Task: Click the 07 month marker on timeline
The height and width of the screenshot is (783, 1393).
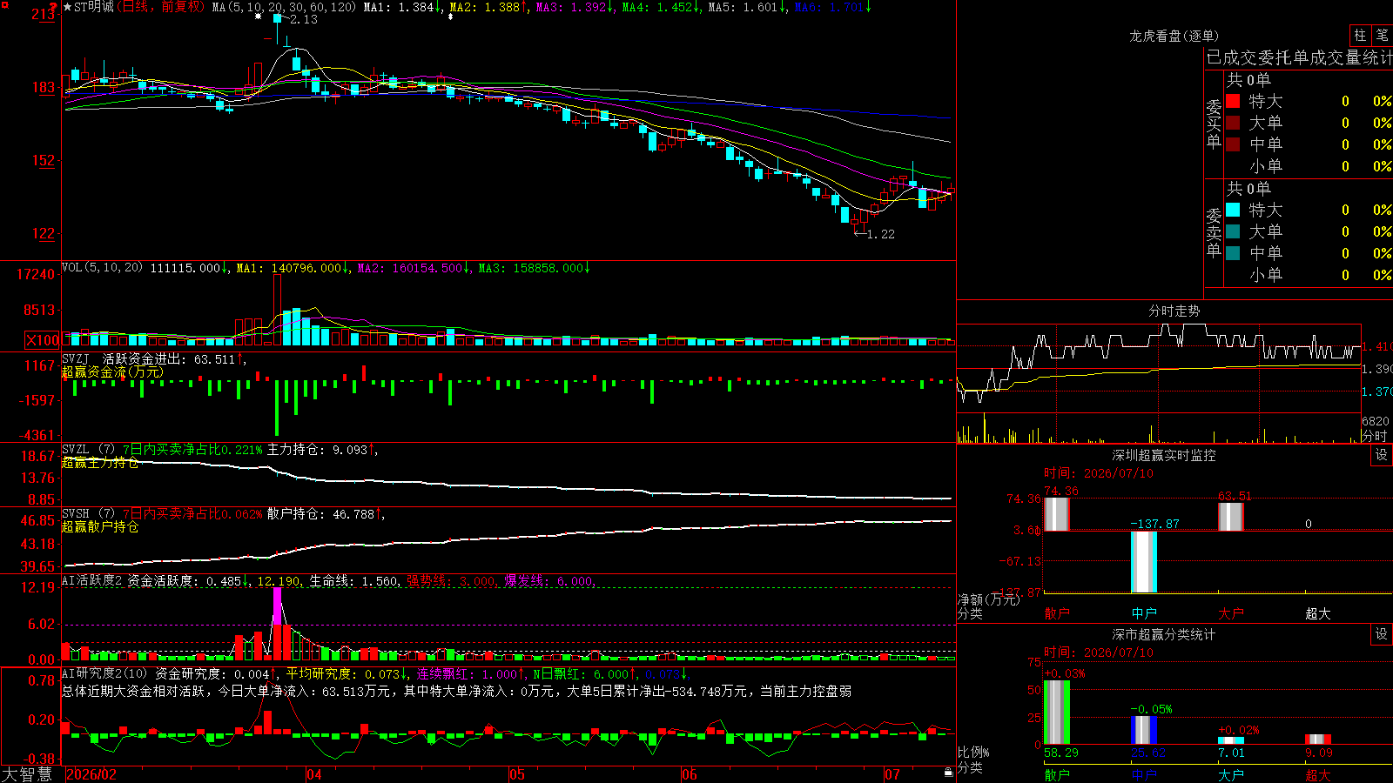Action: click(x=892, y=774)
